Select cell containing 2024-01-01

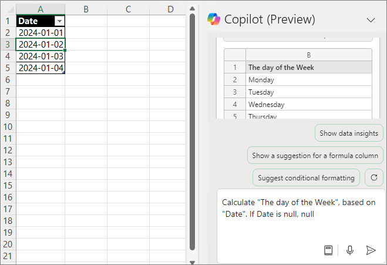tap(41, 32)
